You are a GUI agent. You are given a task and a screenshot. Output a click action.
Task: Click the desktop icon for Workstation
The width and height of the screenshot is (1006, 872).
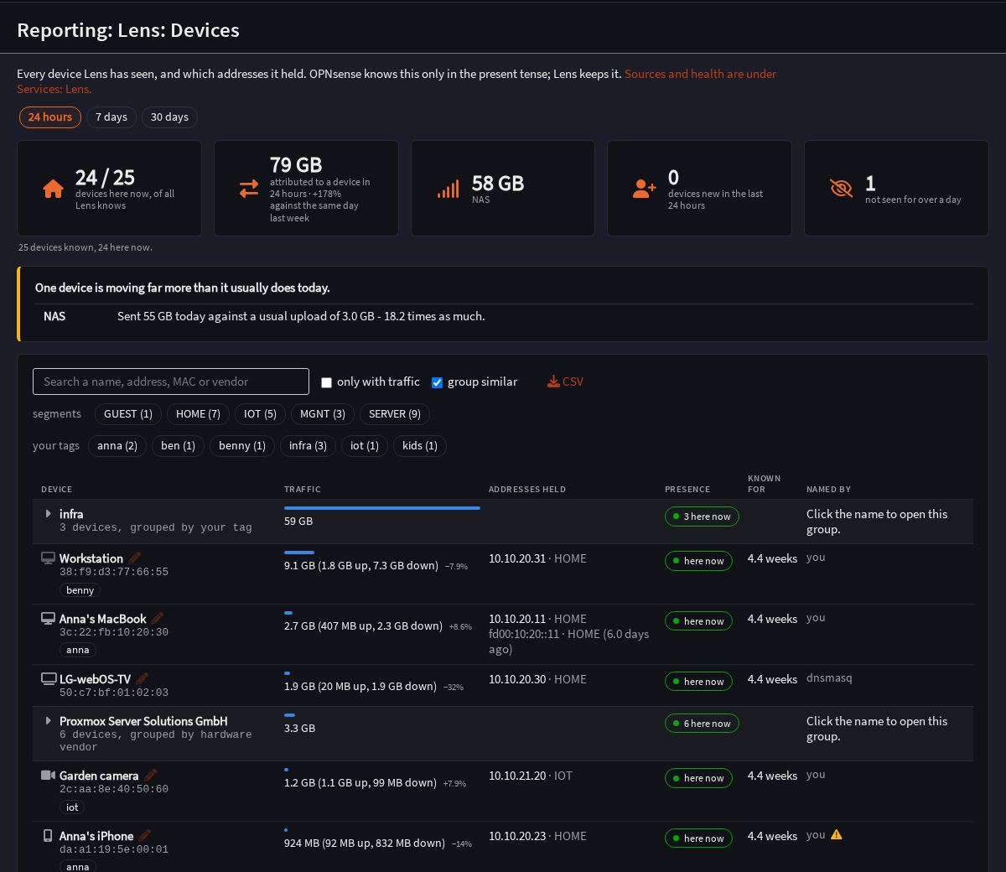49,558
